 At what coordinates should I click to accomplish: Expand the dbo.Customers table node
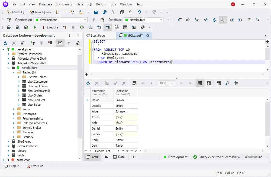19,82
